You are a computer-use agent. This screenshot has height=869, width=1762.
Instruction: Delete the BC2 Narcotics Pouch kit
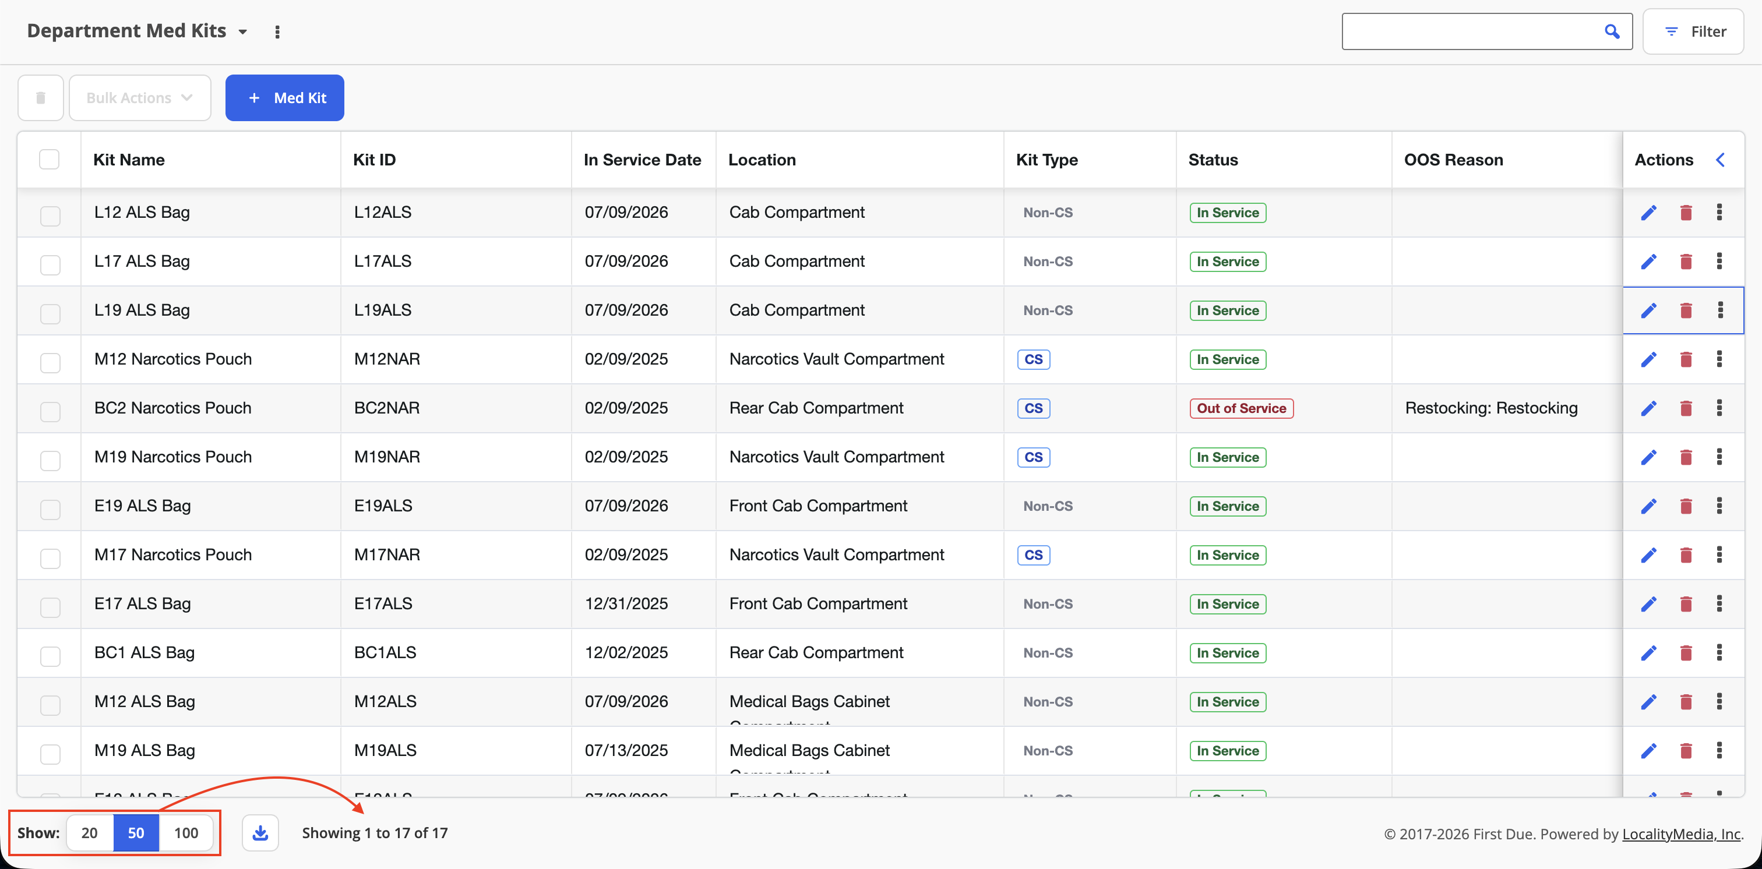(x=1686, y=408)
